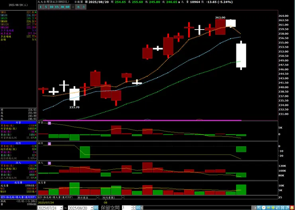Click the SMA240 legend row
Image resolution: width=295 pixels, height=210 pixels.
(x=18, y=27)
